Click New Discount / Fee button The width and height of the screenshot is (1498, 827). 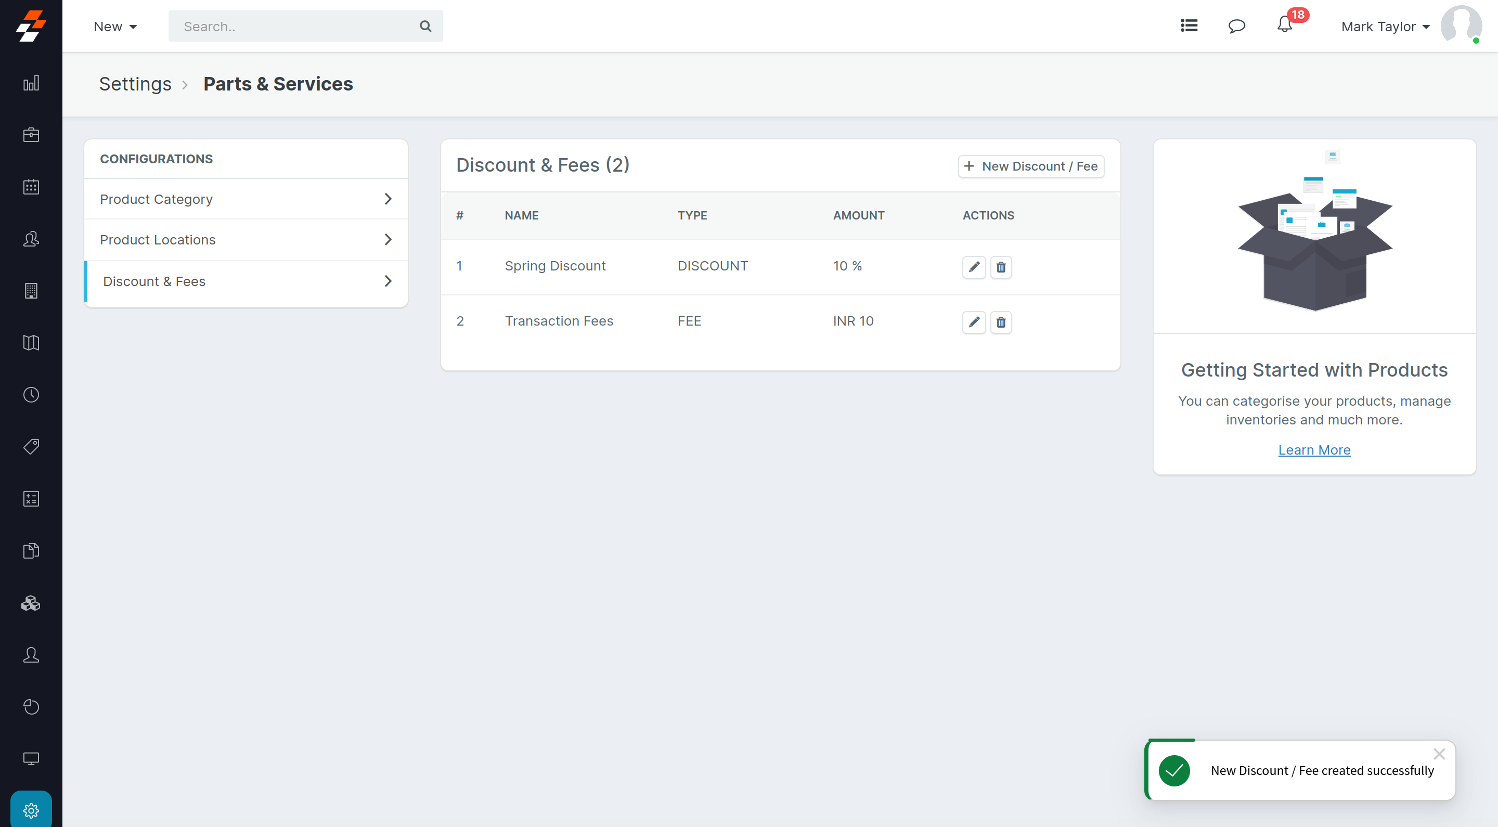(1031, 166)
